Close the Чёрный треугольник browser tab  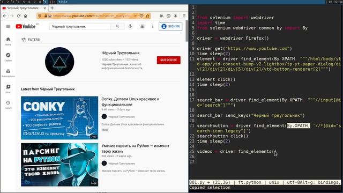(44, 8)
